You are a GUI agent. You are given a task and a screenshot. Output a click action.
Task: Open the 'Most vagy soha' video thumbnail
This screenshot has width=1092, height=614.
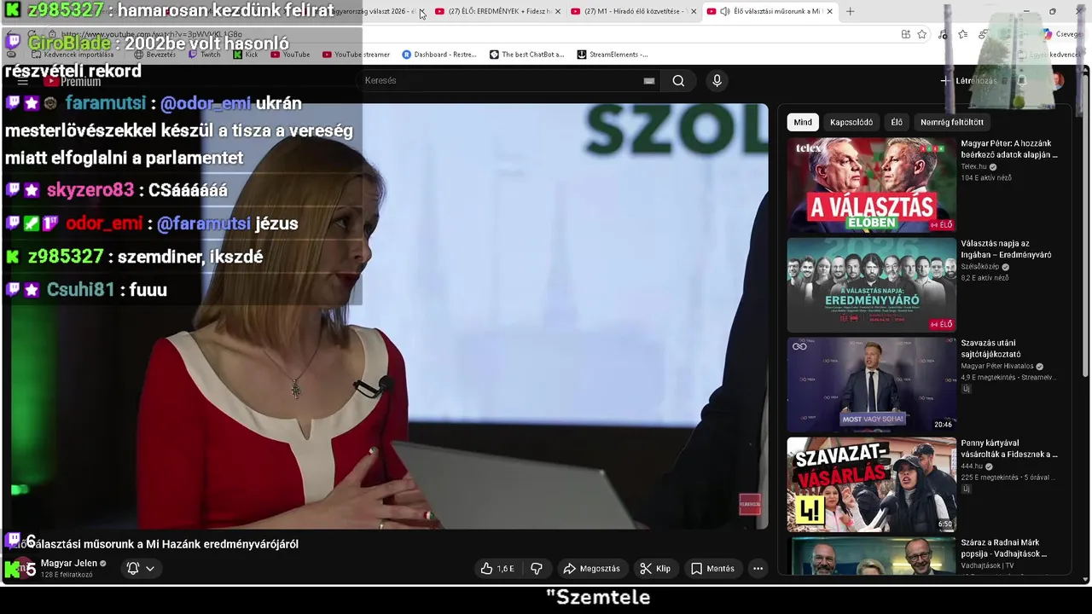[x=872, y=385]
